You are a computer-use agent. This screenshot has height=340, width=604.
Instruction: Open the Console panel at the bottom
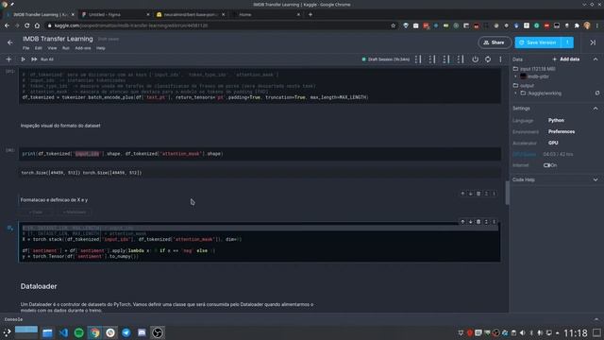click(x=13, y=319)
